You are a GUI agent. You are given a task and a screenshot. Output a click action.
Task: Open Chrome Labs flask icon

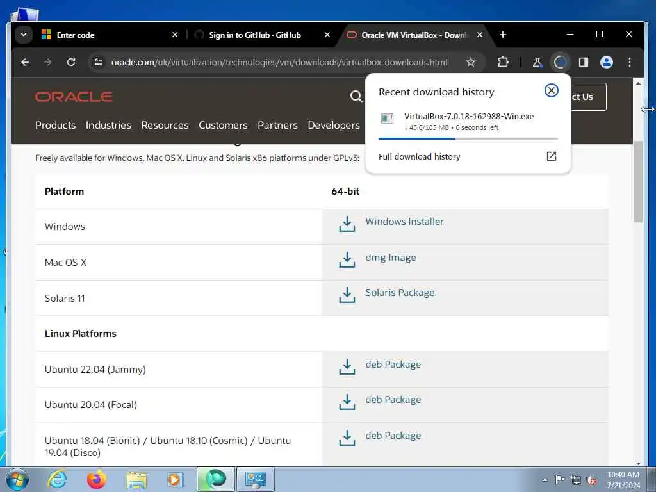[537, 62]
